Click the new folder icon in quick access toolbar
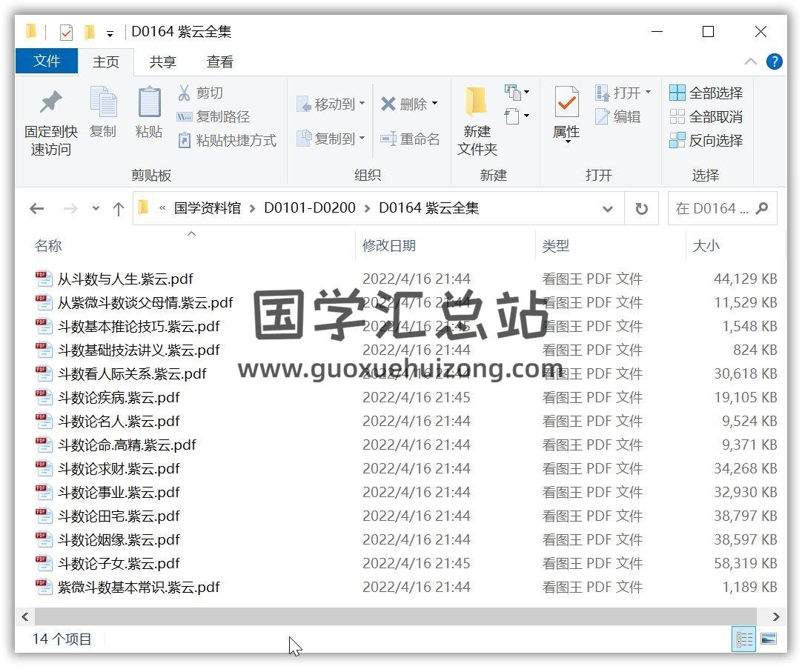Viewport: 802px width, 672px height. pos(90,32)
